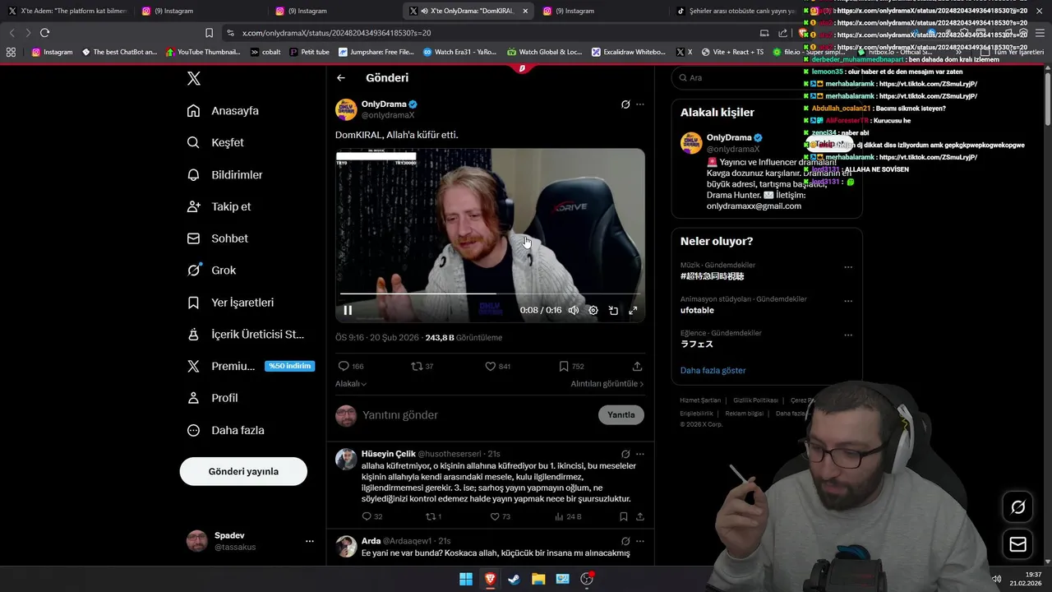The width and height of the screenshot is (1052, 592).
Task: Mute the video volume
Action: 573,310
